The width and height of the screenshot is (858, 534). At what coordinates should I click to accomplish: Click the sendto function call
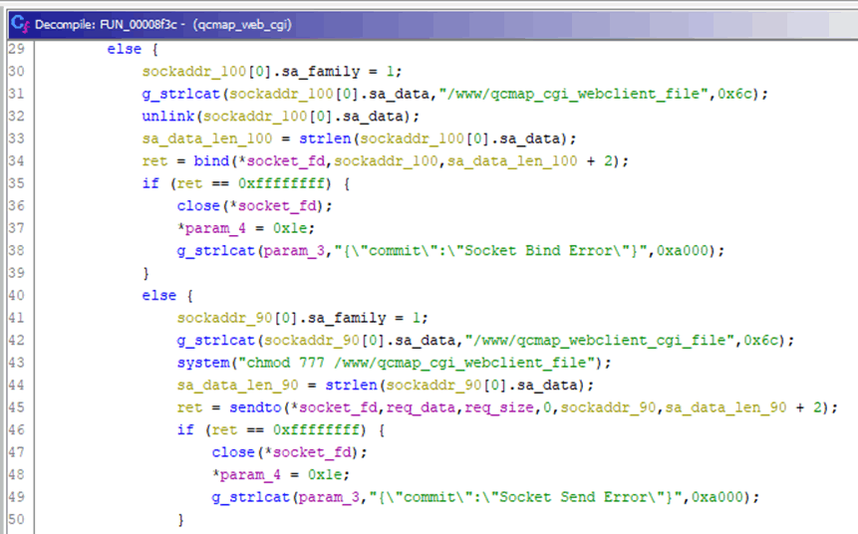point(255,408)
